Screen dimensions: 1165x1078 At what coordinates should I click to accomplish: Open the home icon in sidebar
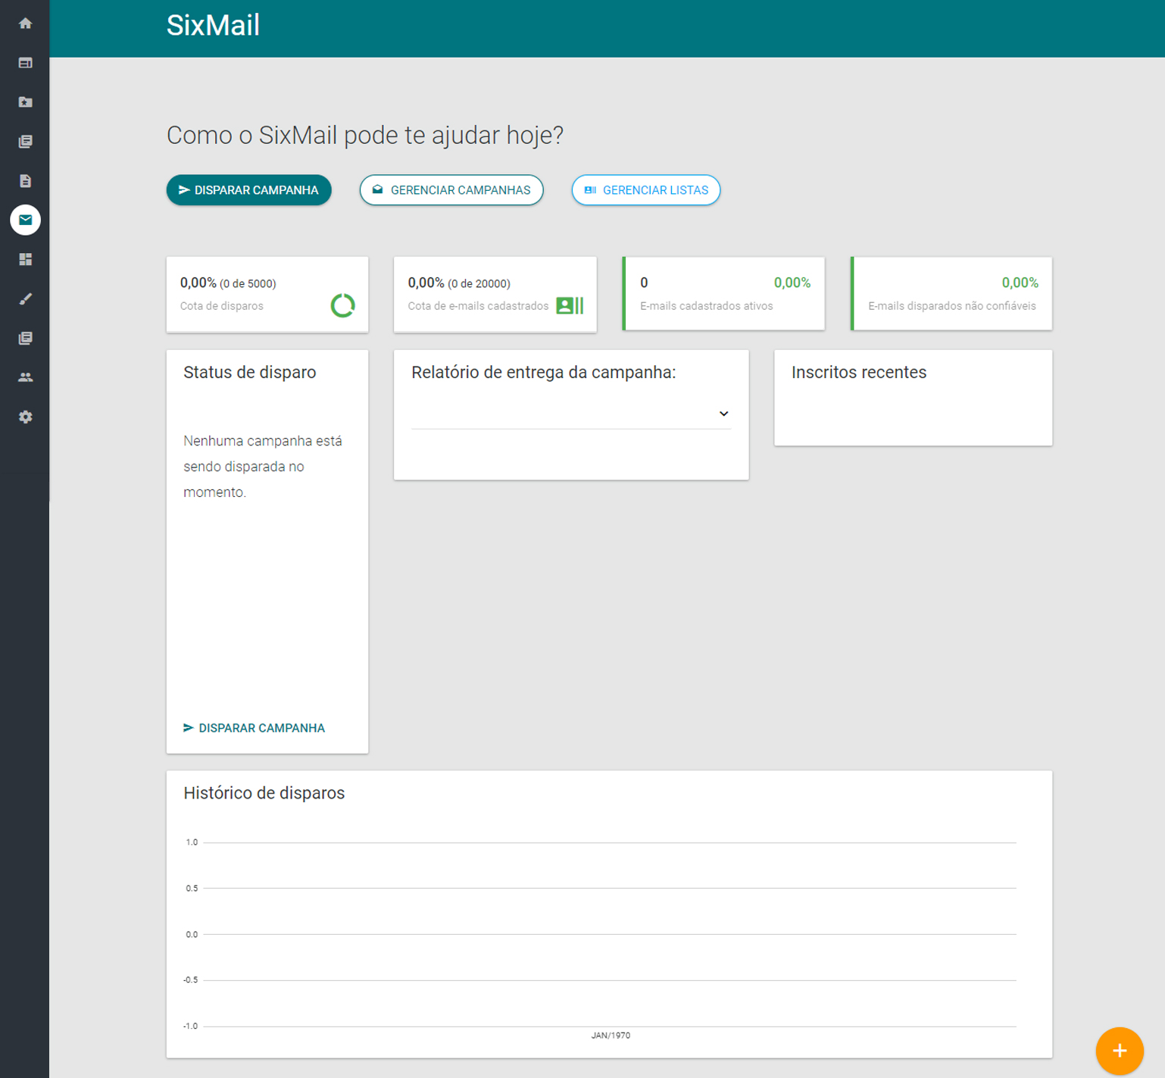[25, 23]
